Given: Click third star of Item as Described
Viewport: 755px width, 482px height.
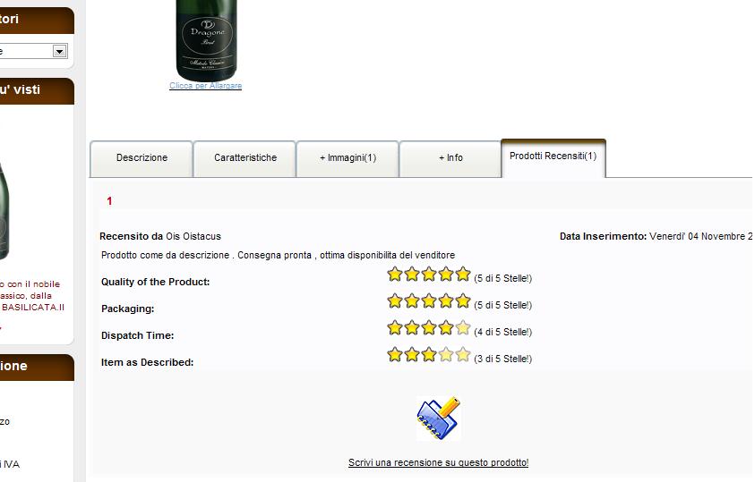Looking at the screenshot, I should tap(428, 355).
